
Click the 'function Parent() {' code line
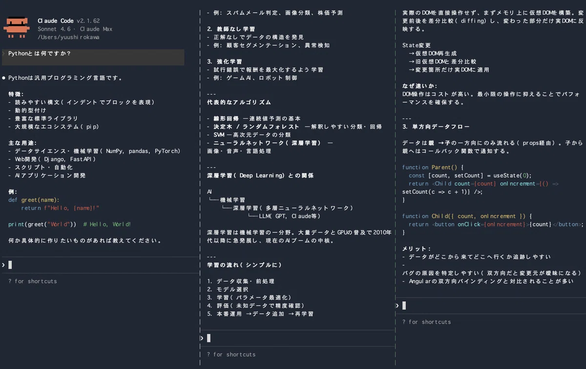[x=433, y=167]
